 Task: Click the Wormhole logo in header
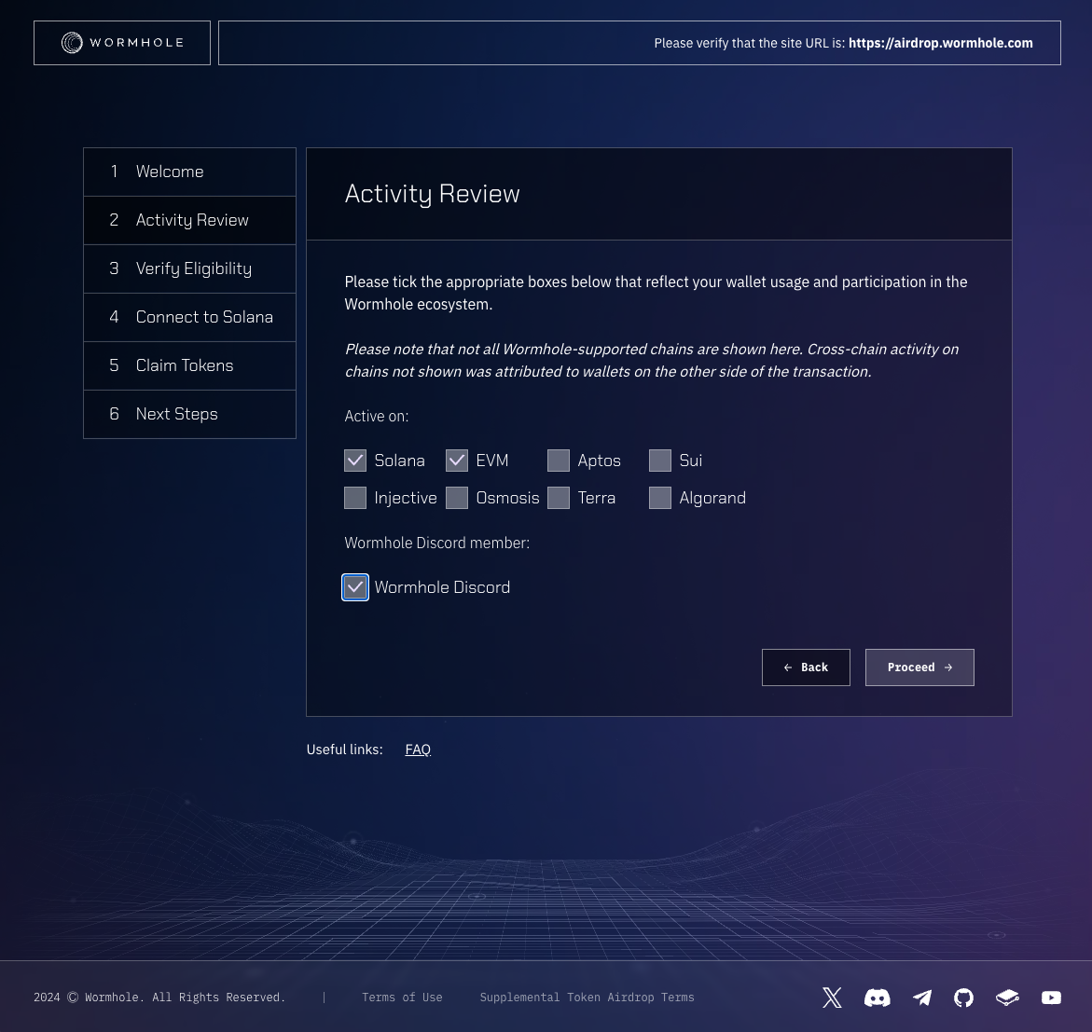pos(122,43)
